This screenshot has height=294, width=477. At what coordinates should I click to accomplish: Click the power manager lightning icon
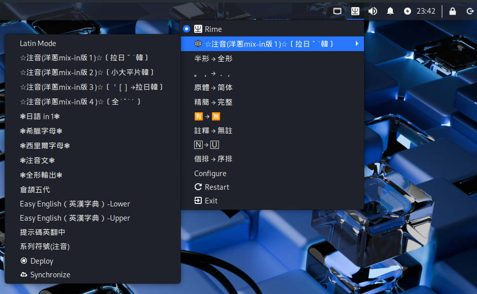(408, 11)
